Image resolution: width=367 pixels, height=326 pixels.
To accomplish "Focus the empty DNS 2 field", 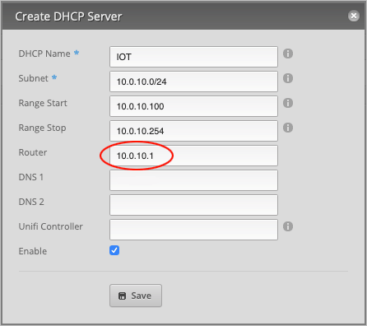I will (193, 205).
